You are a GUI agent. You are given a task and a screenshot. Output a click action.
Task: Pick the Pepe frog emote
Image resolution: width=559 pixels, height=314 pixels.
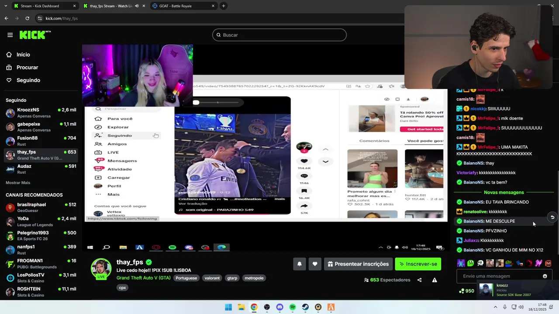point(509,263)
